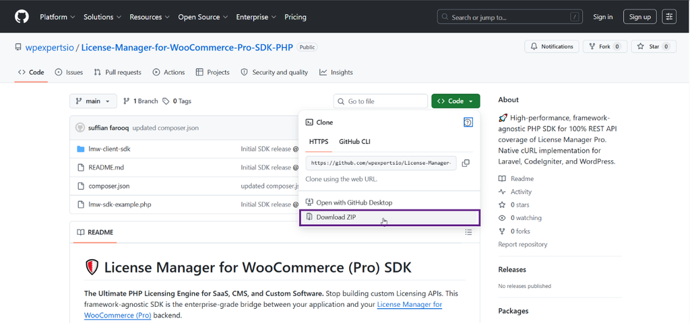Open the Pricing page

click(x=295, y=17)
